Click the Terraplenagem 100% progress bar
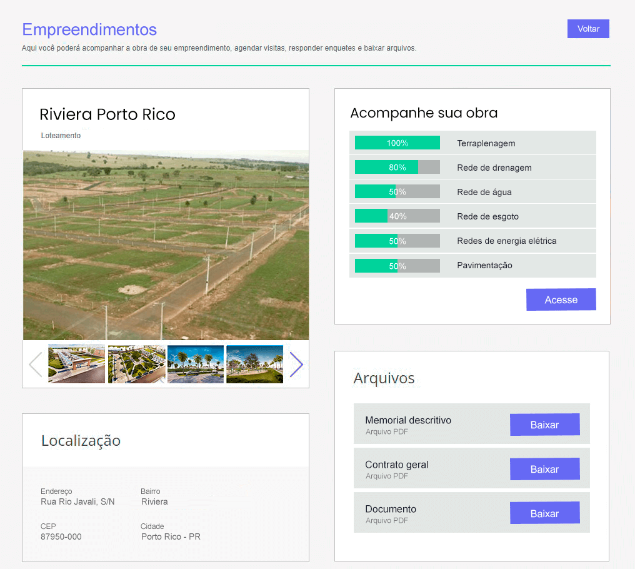This screenshot has height=569, width=635. tap(397, 143)
